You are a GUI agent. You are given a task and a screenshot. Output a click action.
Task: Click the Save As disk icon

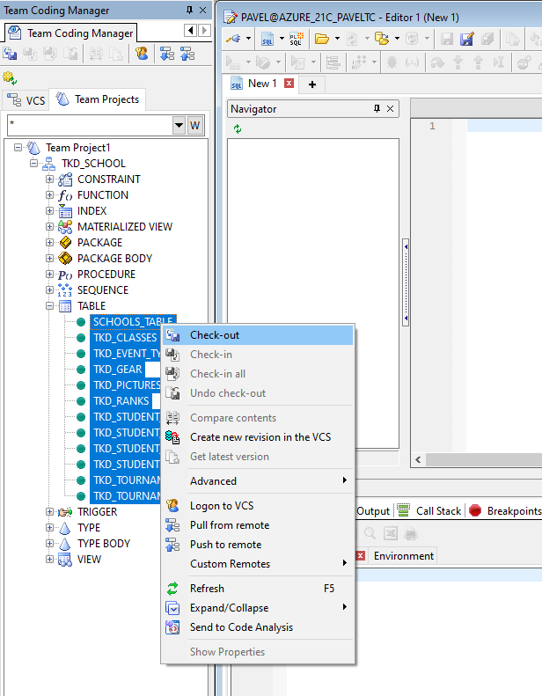467,39
